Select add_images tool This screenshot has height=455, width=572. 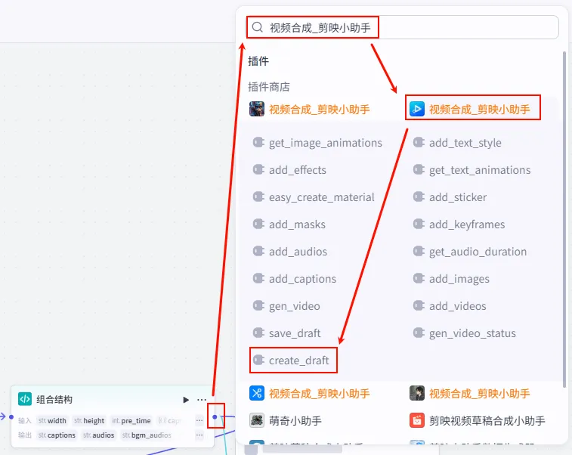point(451,279)
